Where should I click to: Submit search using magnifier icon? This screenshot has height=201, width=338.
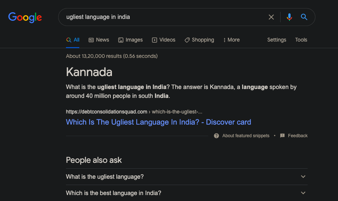coord(304,17)
